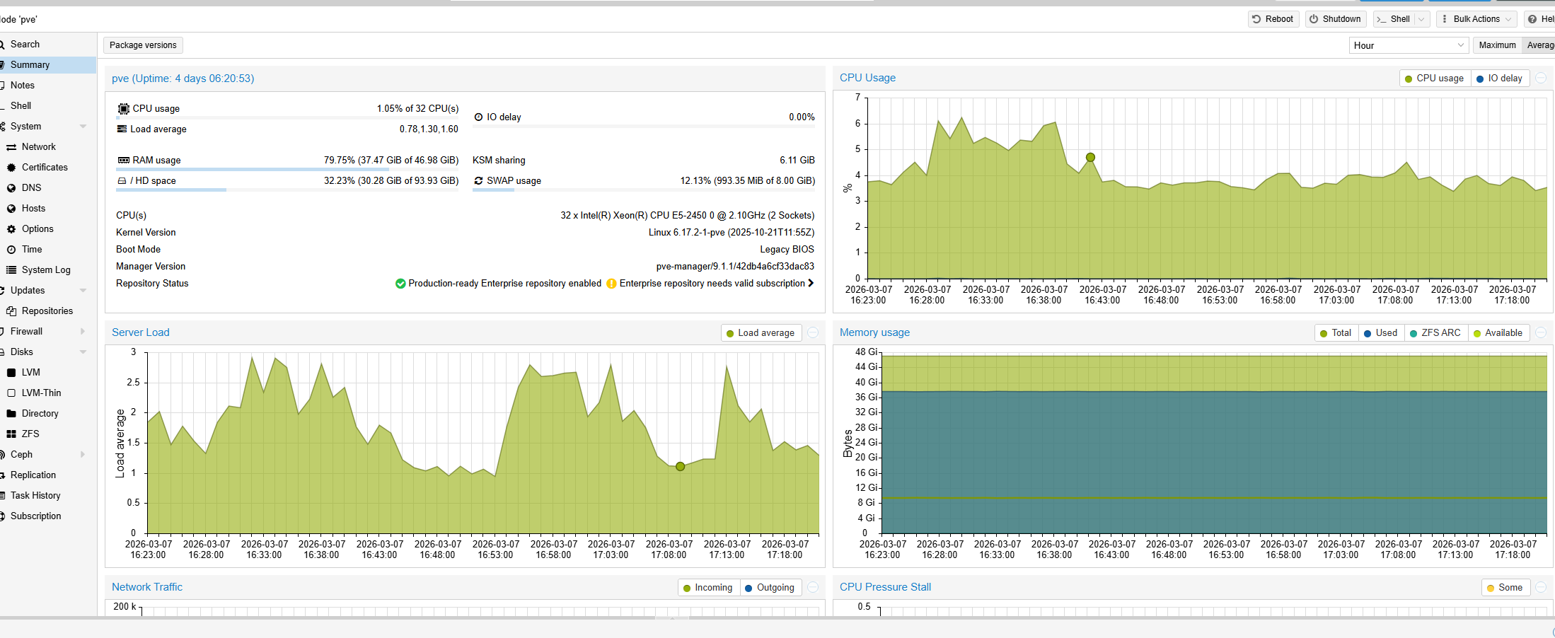Expand the Disks section in the sidebar
Screen dimensions: 1555x638
tap(83, 352)
